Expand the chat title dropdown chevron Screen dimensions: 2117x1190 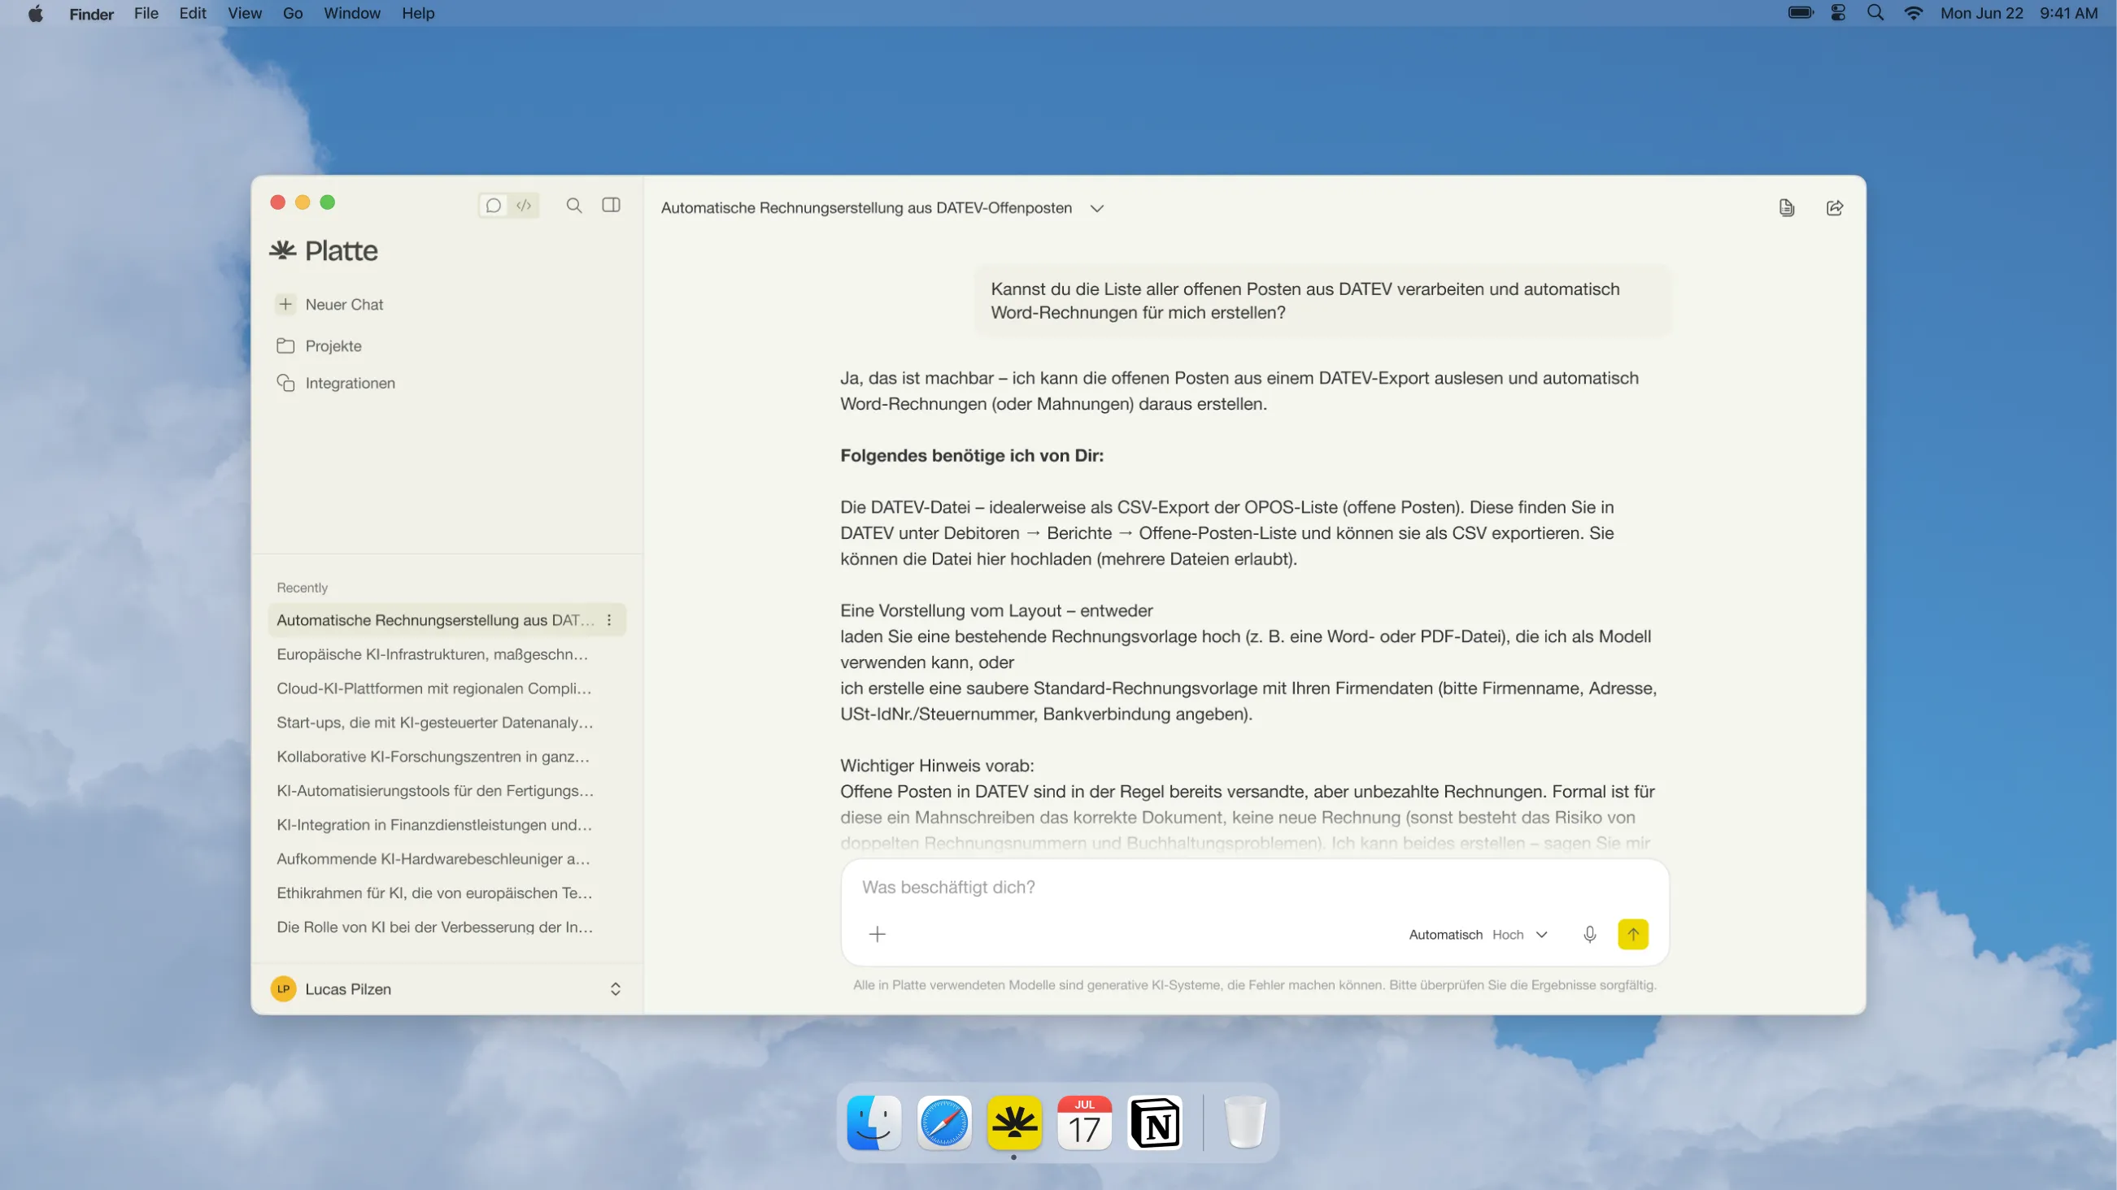[x=1096, y=209]
